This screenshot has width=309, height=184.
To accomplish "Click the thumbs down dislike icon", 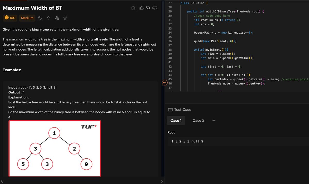I will [x=155, y=8].
